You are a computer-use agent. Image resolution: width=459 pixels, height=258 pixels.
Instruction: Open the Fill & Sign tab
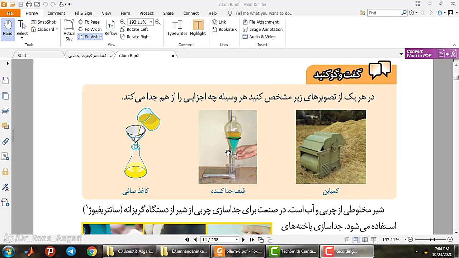(84, 13)
